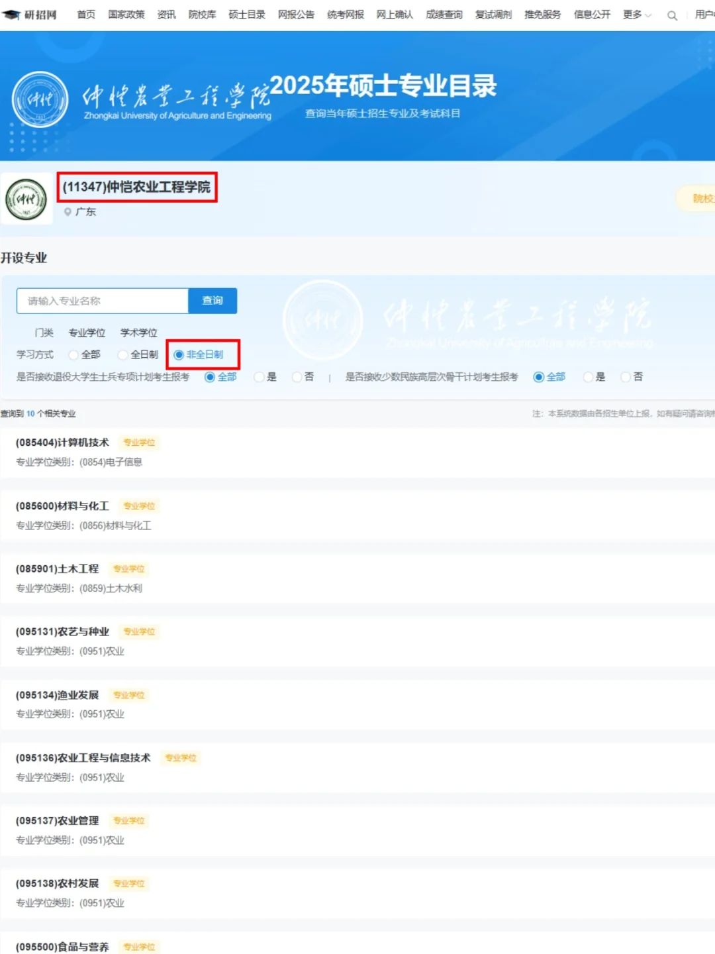The image size is (715, 954).
Task: Click 专业学位 tag beside 农艺与种业
Action: coord(139,632)
